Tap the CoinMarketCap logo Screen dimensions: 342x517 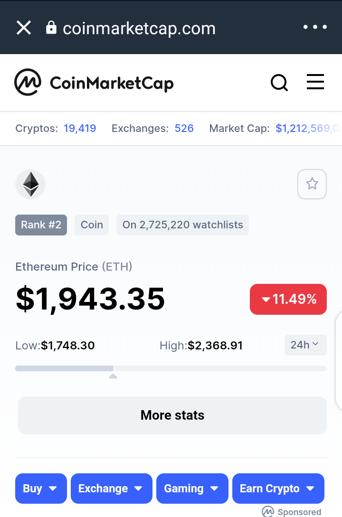click(x=94, y=83)
